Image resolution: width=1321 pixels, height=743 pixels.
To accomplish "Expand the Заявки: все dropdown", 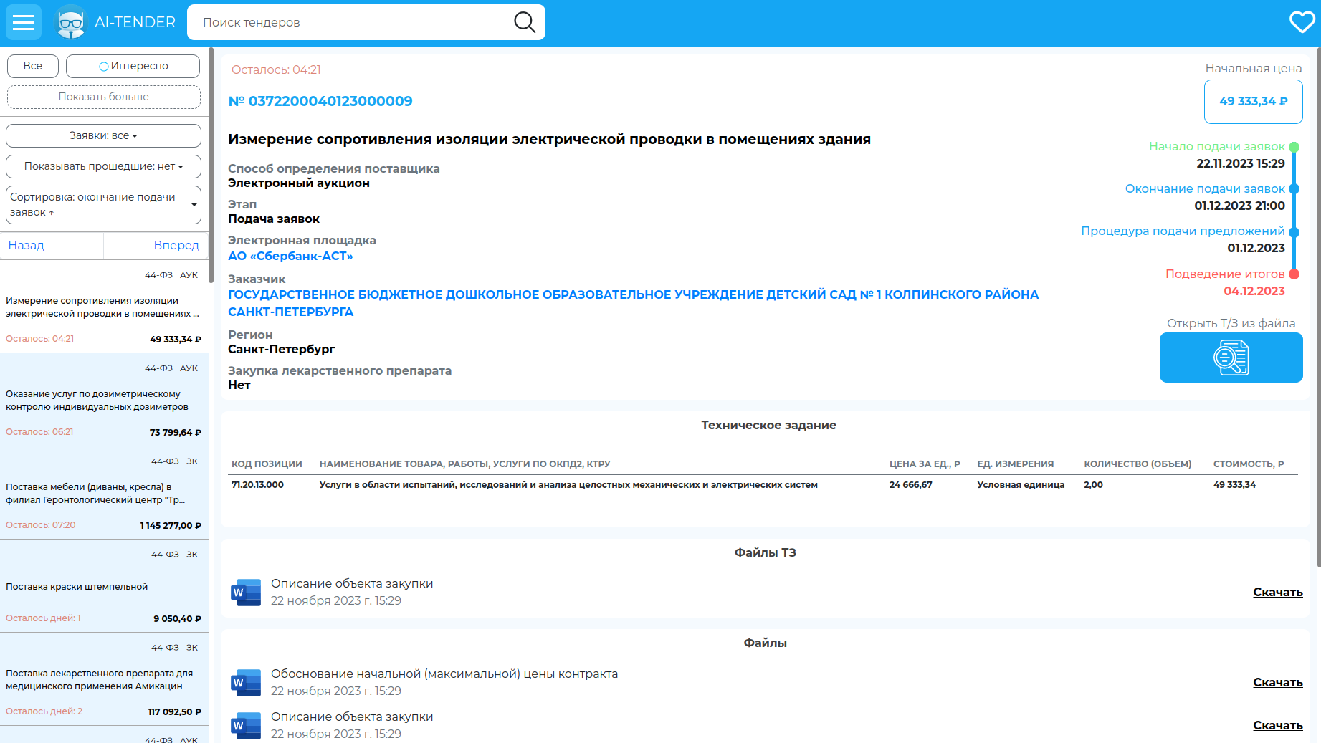I will click(x=103, y=135).
